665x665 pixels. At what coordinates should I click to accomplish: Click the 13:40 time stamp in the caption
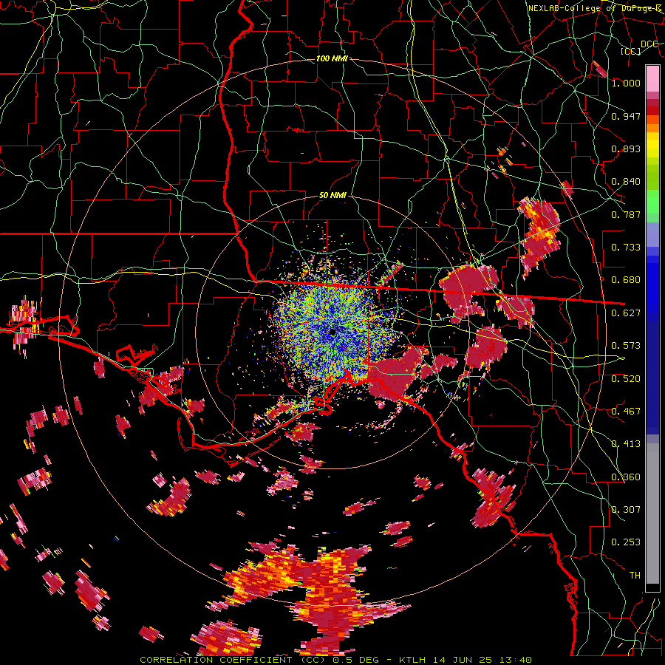(516, 660)
